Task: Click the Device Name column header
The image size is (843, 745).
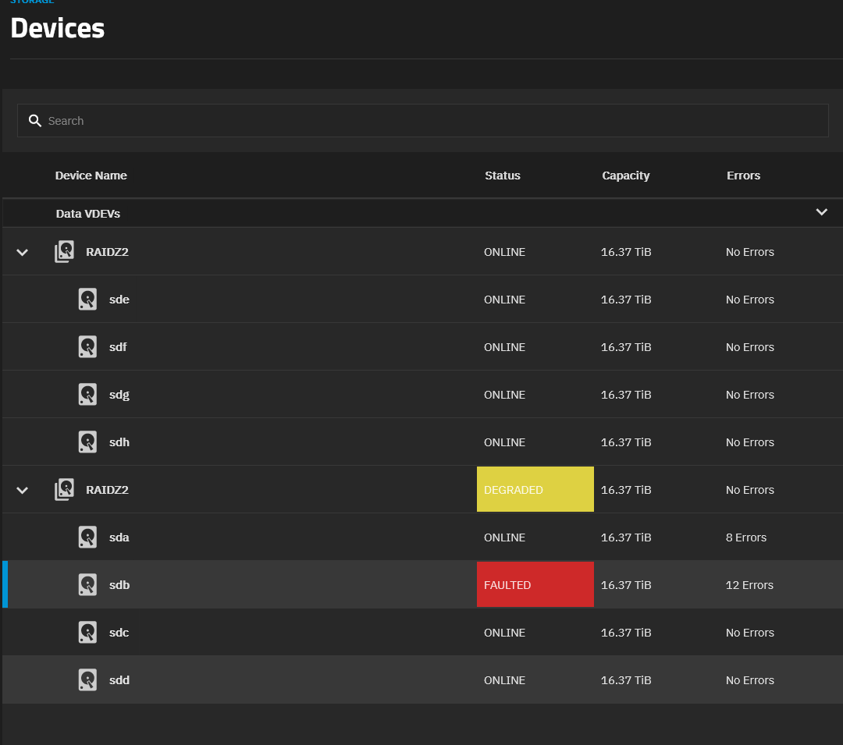Action: tap(91, 176)
